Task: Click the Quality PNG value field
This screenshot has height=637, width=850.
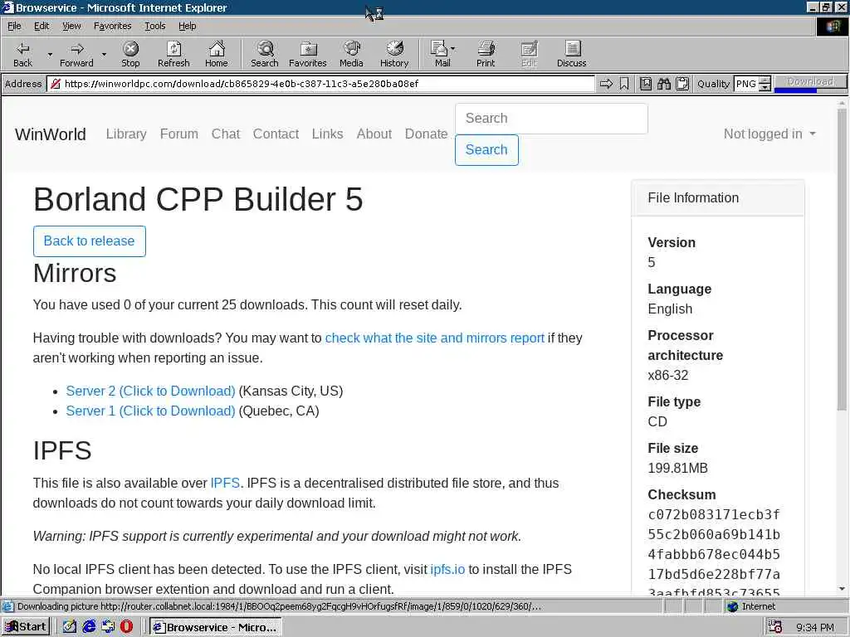Action: (746, 84)
